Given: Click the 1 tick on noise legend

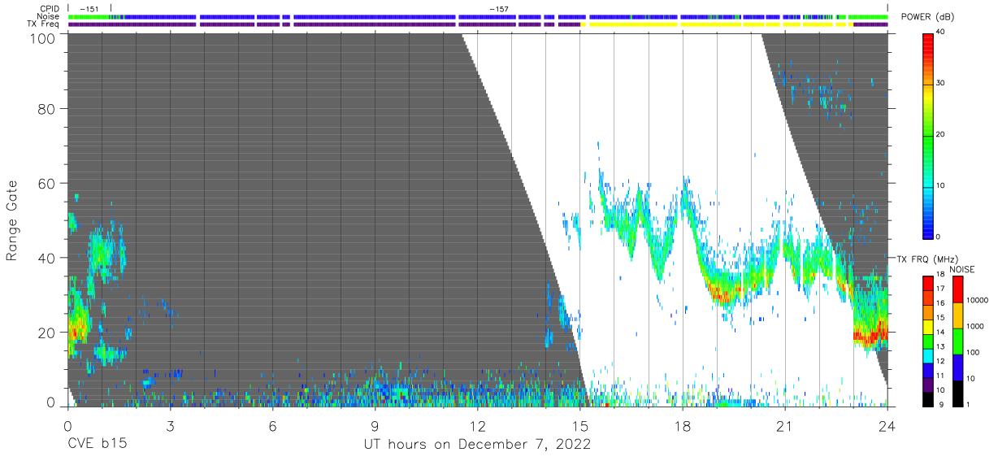Looking at the screenshot, I should coord(968,404).
